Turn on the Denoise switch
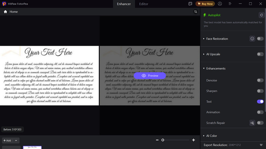Screen dimensions: 266x149 [260, 80]
